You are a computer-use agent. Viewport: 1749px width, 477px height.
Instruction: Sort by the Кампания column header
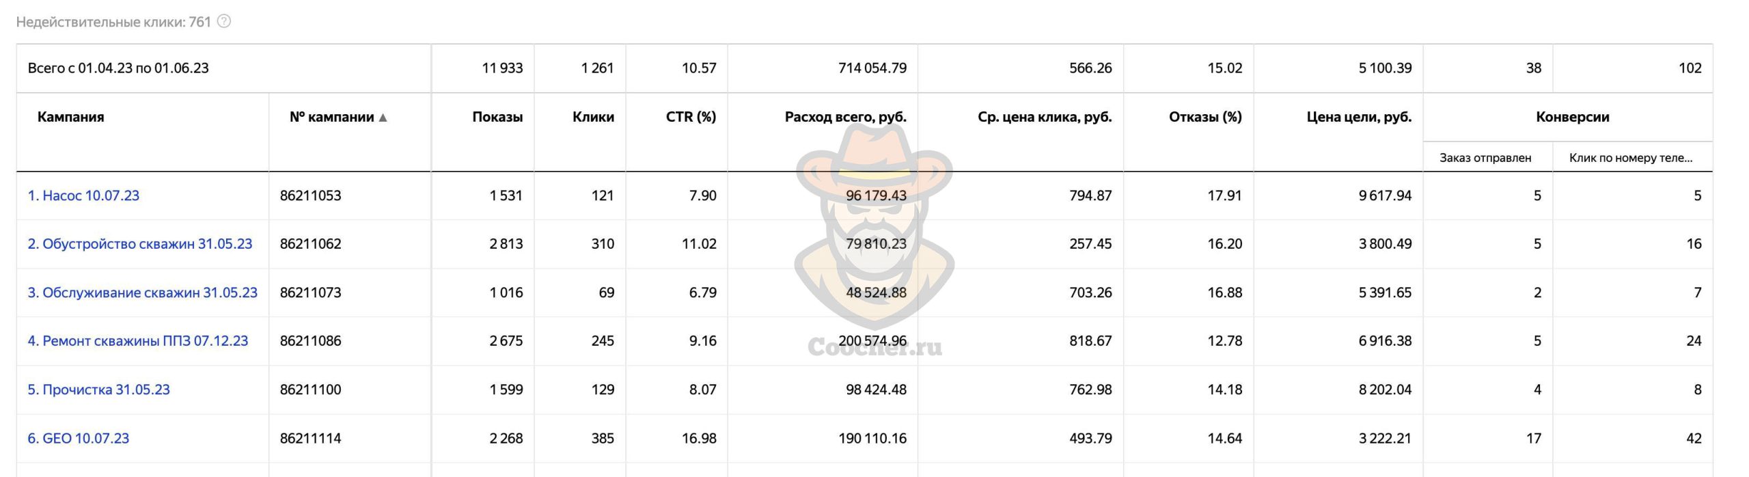[x=70, y=117]
